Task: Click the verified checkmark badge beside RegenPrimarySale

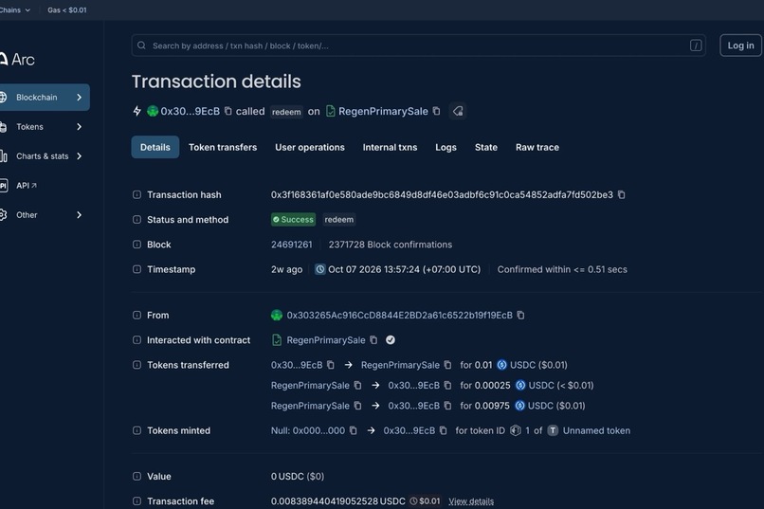Action: [x=391, y=340]
